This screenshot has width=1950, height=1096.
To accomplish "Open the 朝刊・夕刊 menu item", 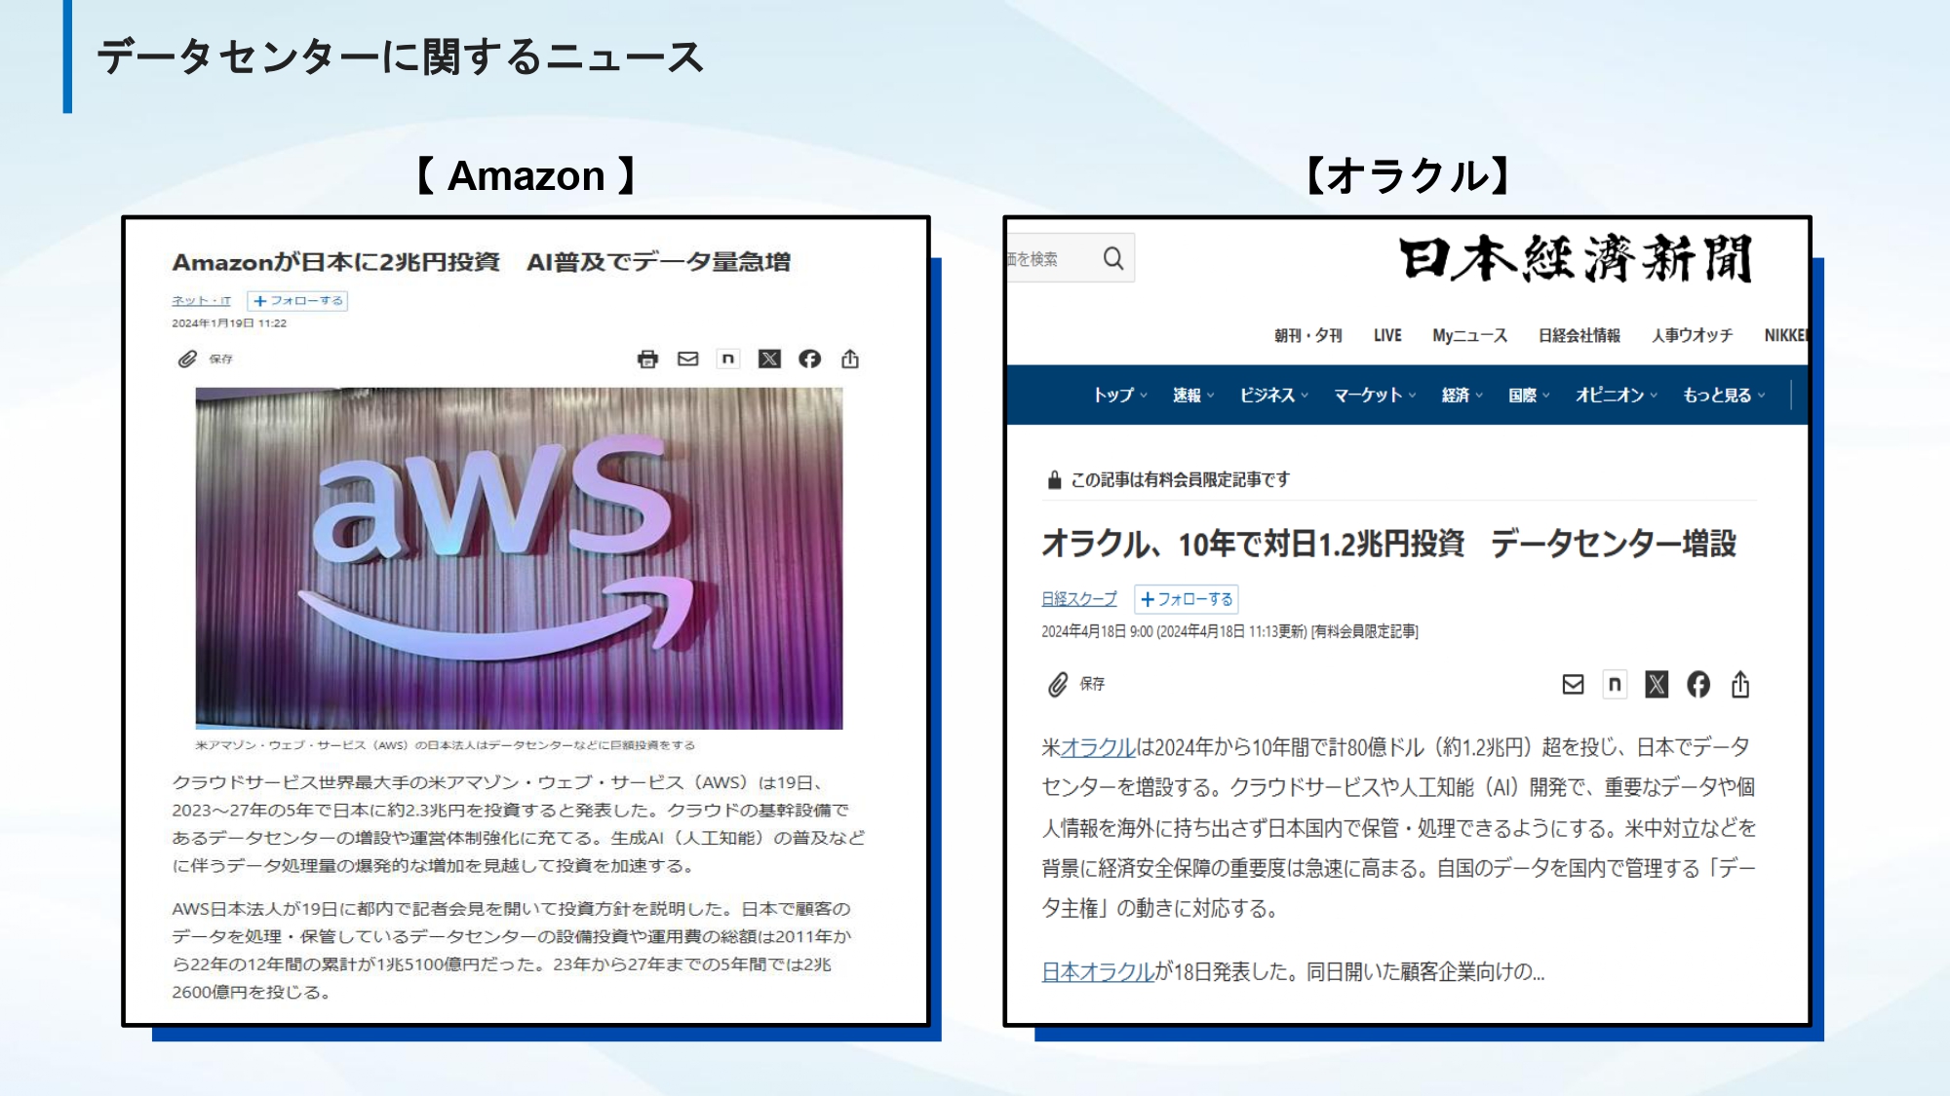I will tap(1308, 335).
